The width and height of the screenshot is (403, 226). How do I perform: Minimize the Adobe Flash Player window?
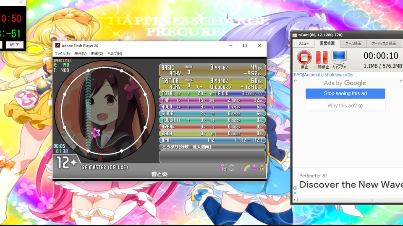tap(231, 46)
